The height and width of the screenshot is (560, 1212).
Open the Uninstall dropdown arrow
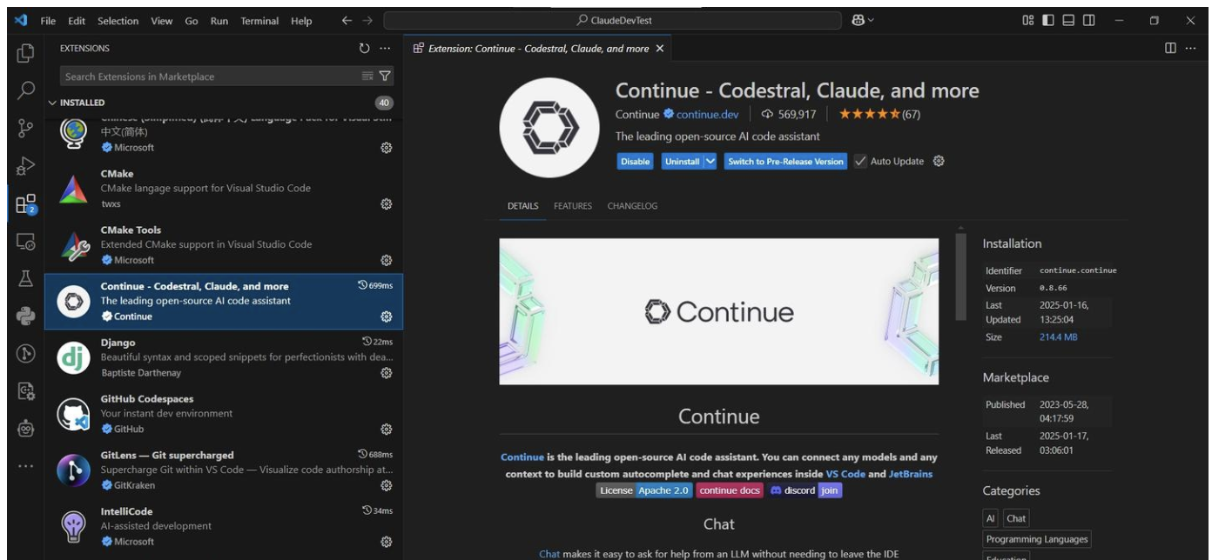click(x=710, y=161)
